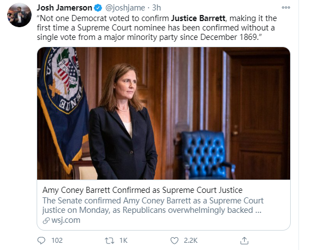
Task: Open the share tweet icon
Action: [244, 241]
